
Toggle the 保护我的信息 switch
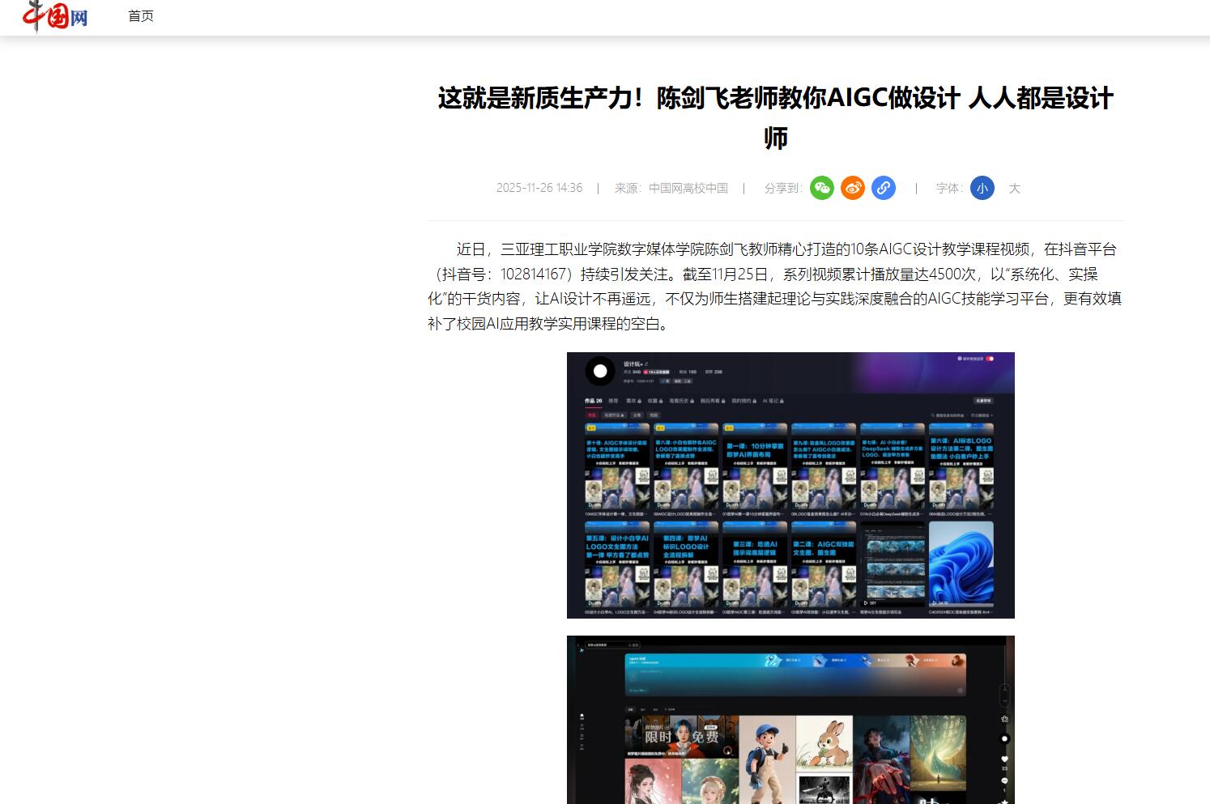coord(991,358)
